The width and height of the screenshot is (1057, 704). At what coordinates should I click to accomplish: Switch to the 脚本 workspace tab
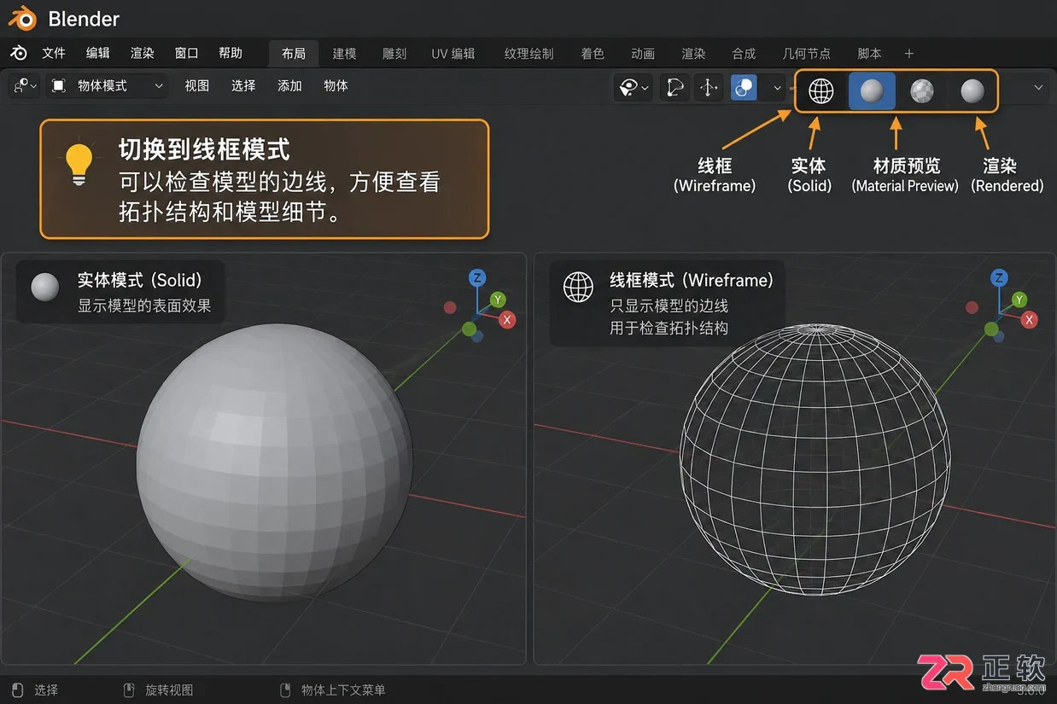pyautogui.click(x=869, y=54)
